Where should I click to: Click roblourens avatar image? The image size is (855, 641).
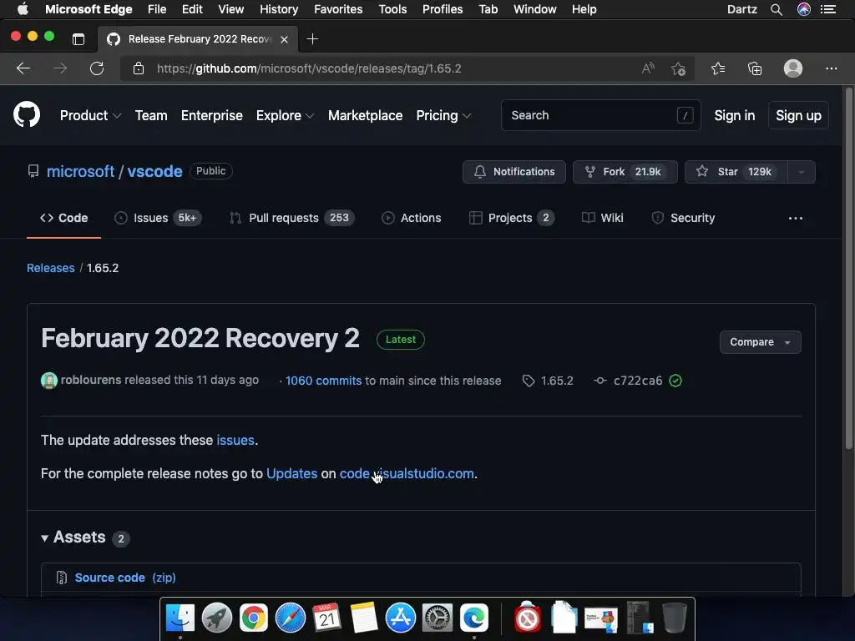tap(49, 381)
